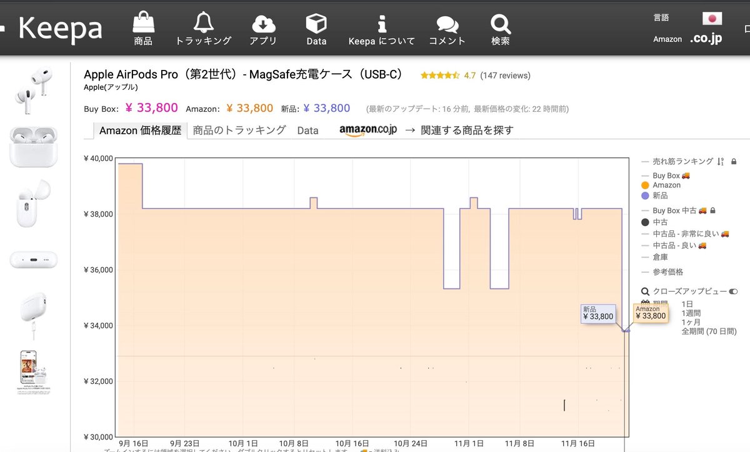Toggle 中古品 - 良い legend entry
This screenshot has height=452, width=750.
coord(674,245)
